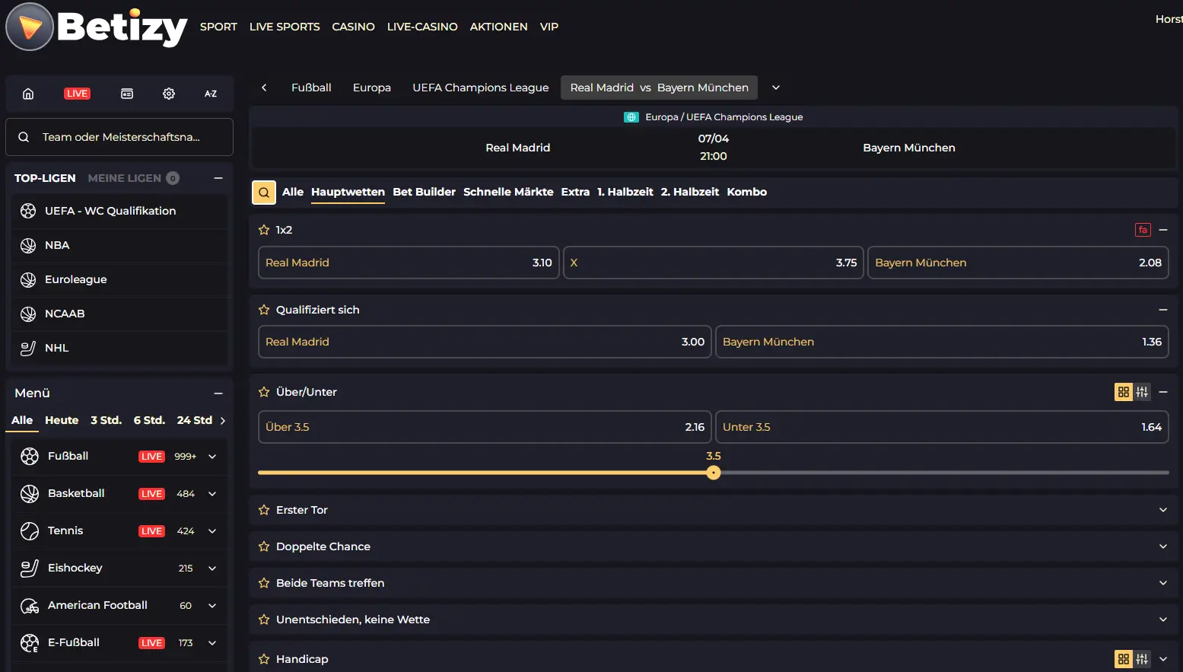Switch to Bet Builder tab
Image resolution: width=1183 pixels, height=672 pixels.
[424, 192]
